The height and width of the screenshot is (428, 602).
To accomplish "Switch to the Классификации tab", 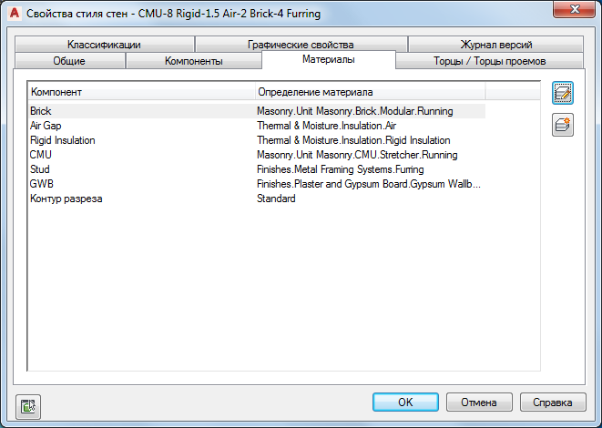I will 103,44.
